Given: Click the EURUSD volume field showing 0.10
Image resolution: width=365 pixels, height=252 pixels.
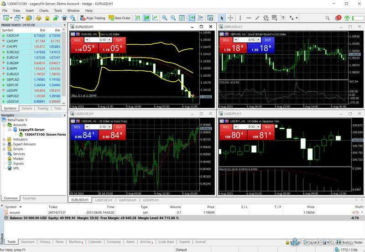Looking at the screenshot, I should point(98,40).
